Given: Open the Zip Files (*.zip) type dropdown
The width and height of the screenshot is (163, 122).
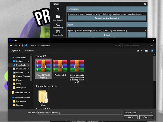Looking at the screenshot, I should pyautogui.click(x=138, y=113).
